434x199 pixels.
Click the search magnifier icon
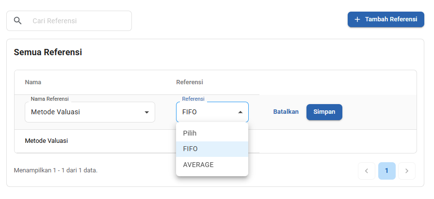pos(18,21)
